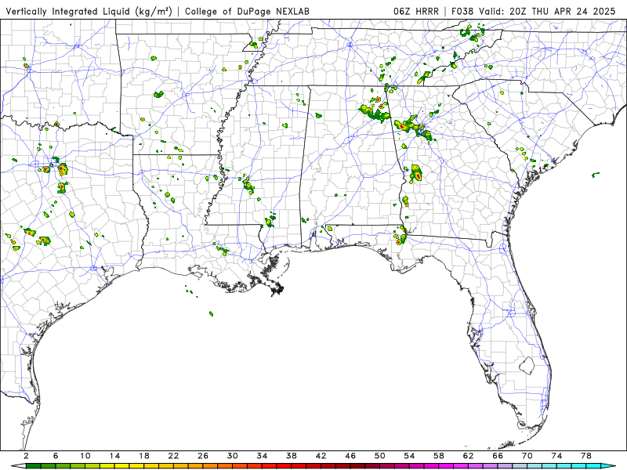Click the white left arrow cap of color bar
Screen dimensions: 627x470
(x=18, y=466)
